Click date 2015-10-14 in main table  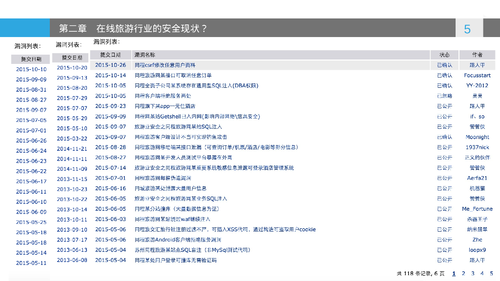[110, 76]
